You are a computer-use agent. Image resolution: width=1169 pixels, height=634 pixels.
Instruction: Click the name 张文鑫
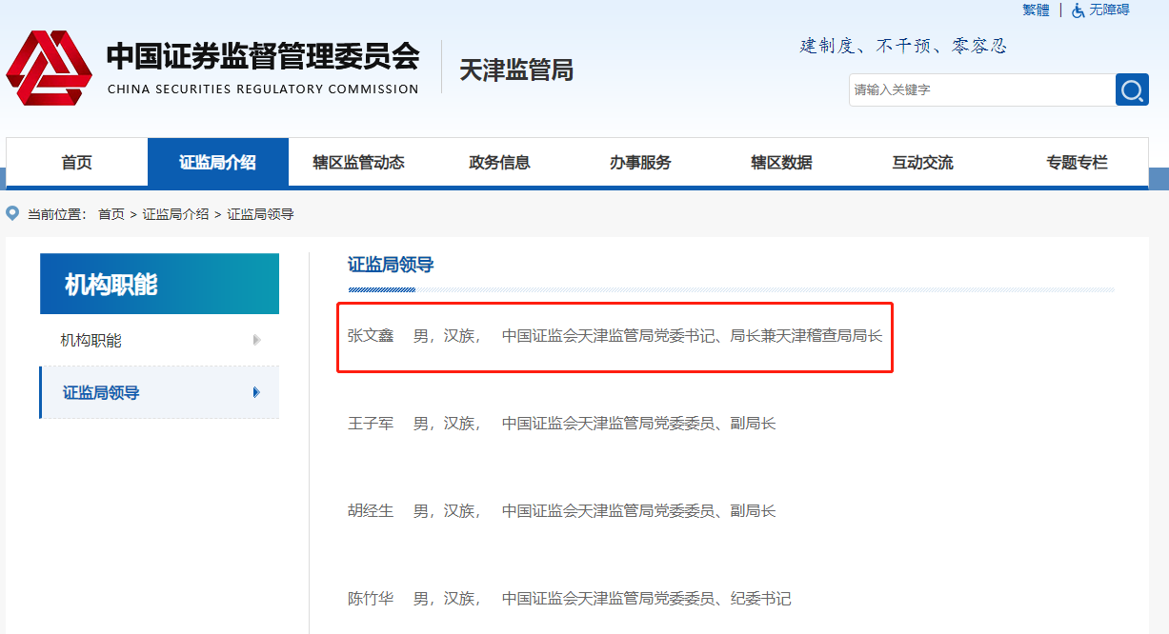(371, 335)
